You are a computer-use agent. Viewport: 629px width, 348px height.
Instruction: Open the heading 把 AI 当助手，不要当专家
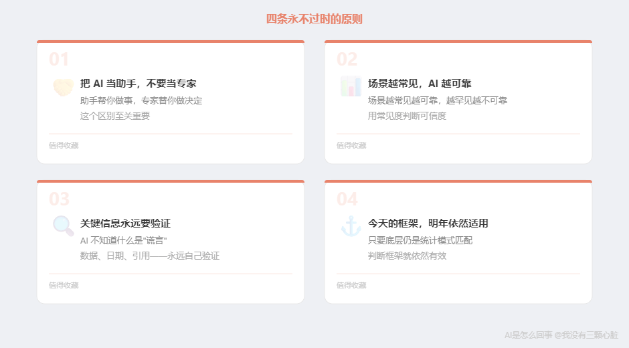138,84
